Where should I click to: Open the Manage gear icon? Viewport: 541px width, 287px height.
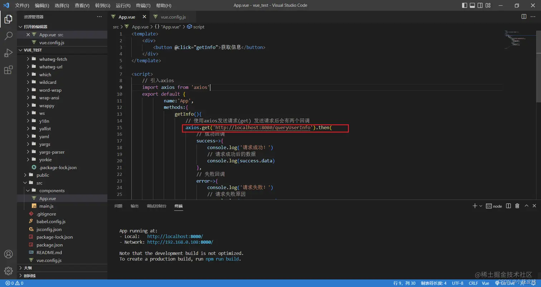click(8, 271)
